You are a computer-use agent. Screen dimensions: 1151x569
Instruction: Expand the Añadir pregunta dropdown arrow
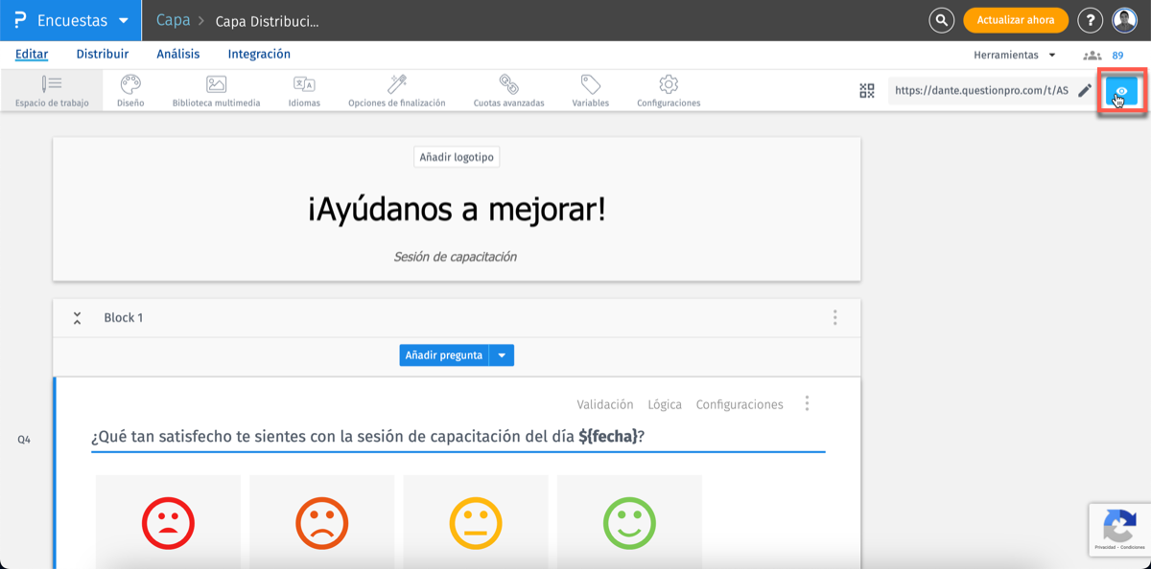503,354
